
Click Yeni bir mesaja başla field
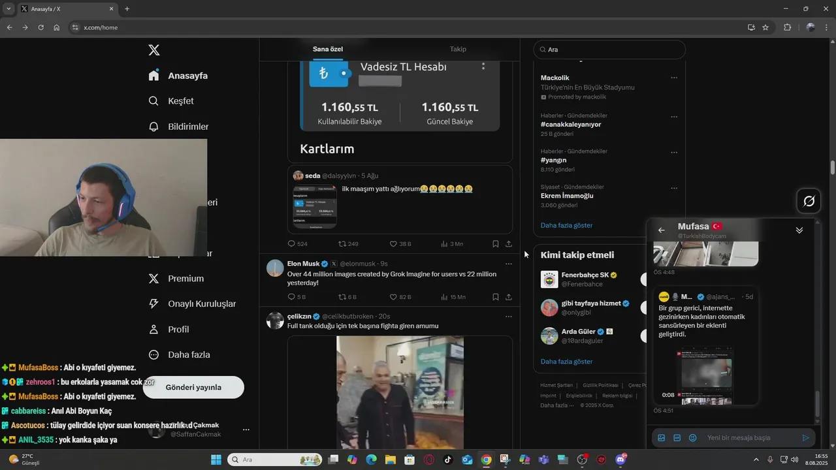pos(750,438)
